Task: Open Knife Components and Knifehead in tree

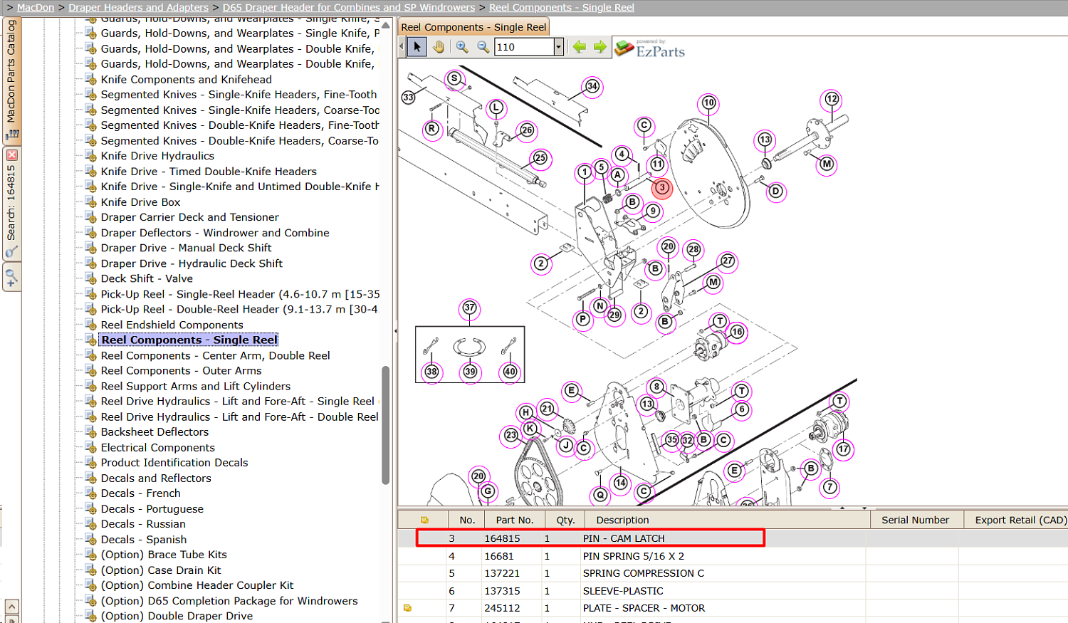Action: (x=187, y=80)
